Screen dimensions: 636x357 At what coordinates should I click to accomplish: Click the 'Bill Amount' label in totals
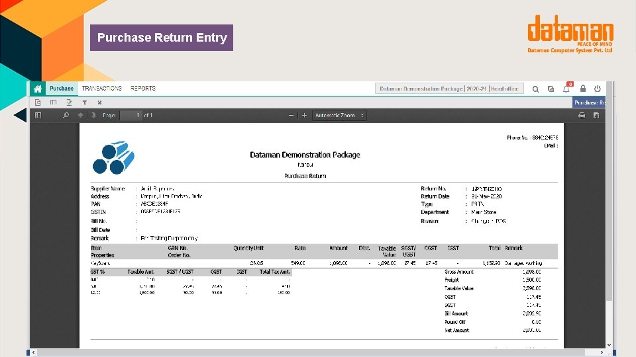(x=456, y=313)
